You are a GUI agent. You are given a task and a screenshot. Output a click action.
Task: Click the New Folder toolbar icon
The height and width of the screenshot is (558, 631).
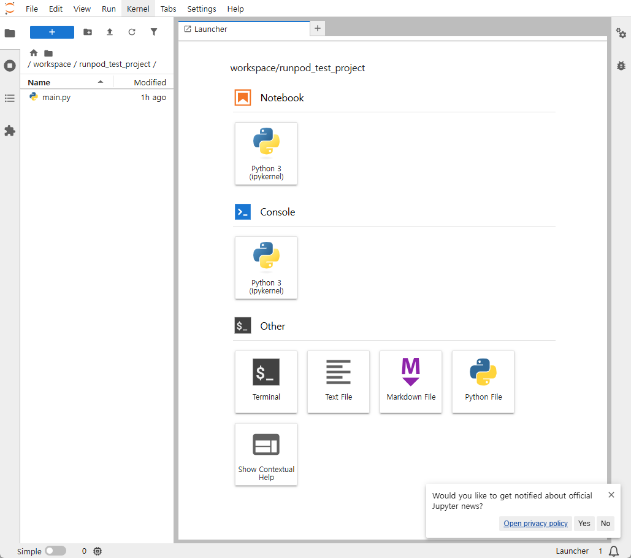click(x=88, y=32)
